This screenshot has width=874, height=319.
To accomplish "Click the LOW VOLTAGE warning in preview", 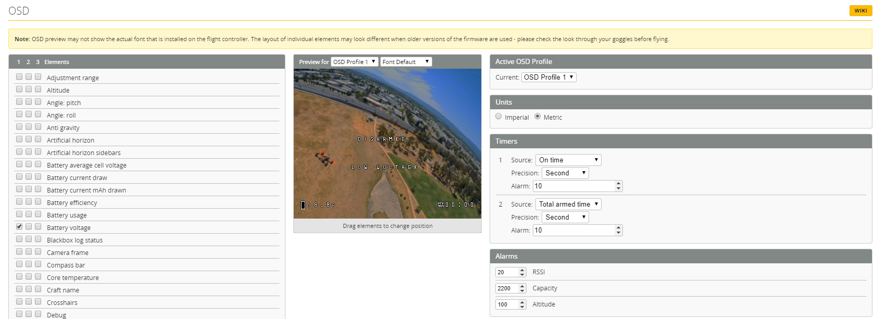I will pos(384,167).
